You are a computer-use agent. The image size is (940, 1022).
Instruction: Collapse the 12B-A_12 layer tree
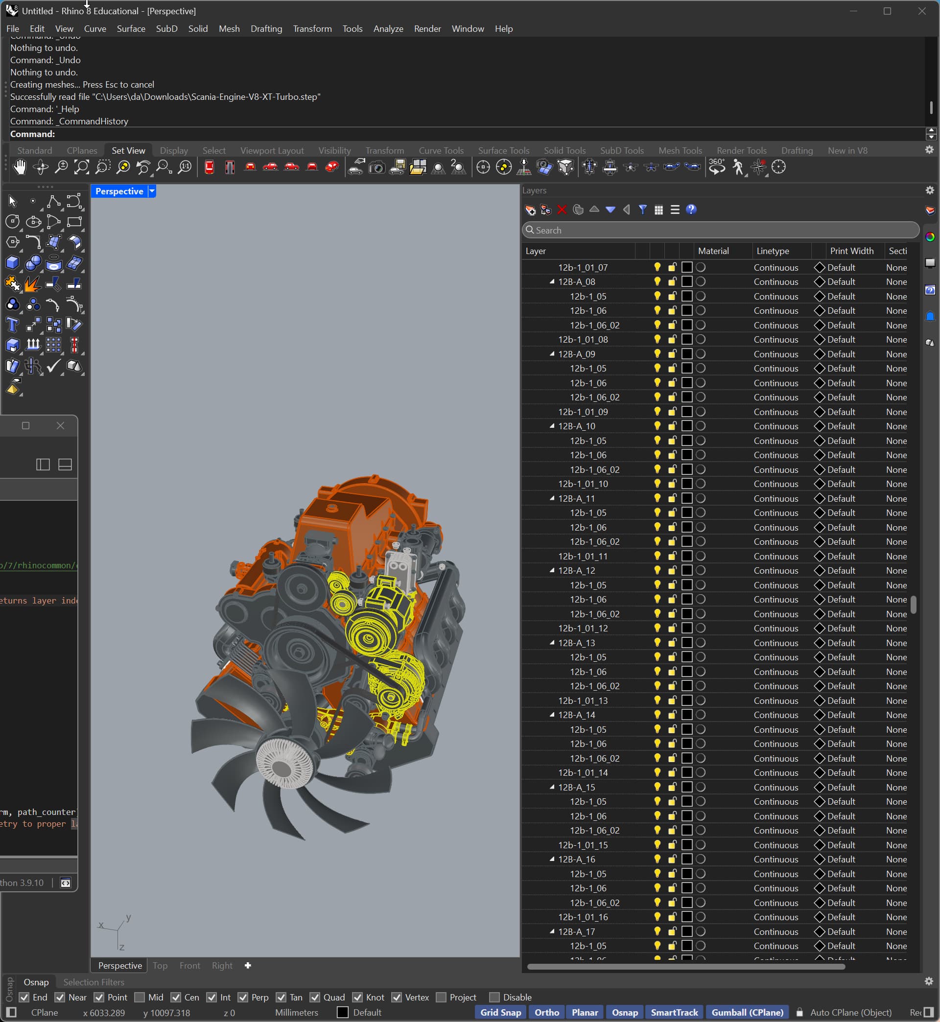552,571
